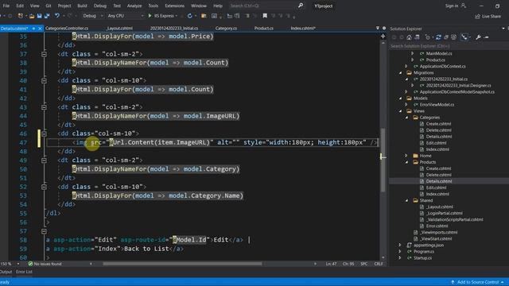Toggle the bookmark icon in toolbar
Screen dimensions: 509x286
265,16
